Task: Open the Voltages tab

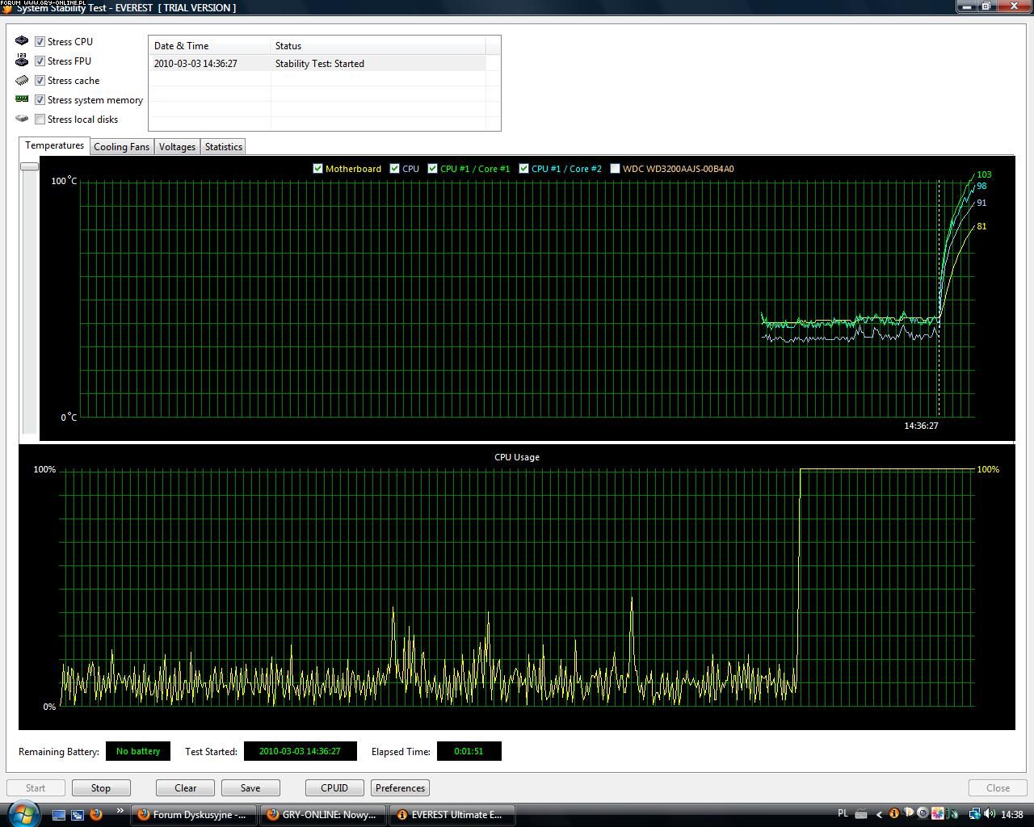Action: point(177,147)
